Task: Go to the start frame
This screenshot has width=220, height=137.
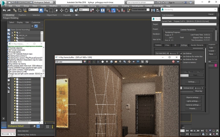Action: [x=187, y=131]
